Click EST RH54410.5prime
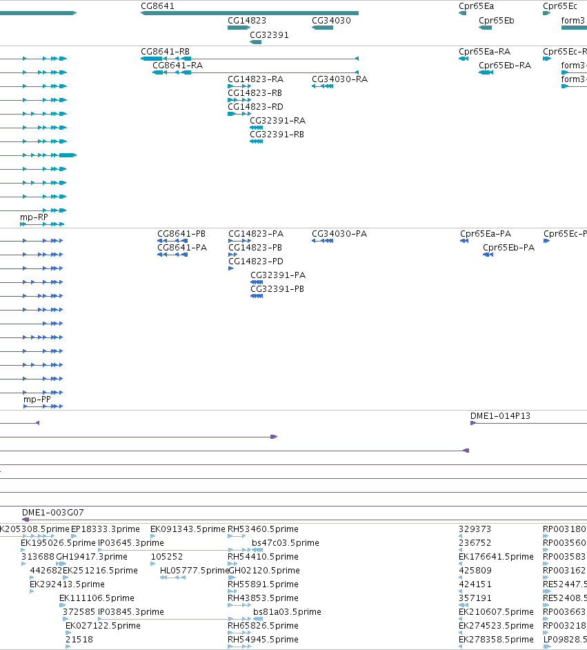587x650 pixels. tap(263, 557)
